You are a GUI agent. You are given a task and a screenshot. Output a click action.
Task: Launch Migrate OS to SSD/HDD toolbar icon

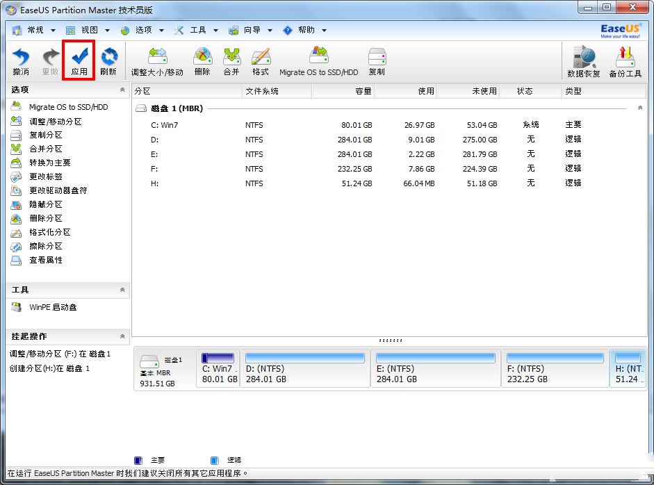pos(318,62)
